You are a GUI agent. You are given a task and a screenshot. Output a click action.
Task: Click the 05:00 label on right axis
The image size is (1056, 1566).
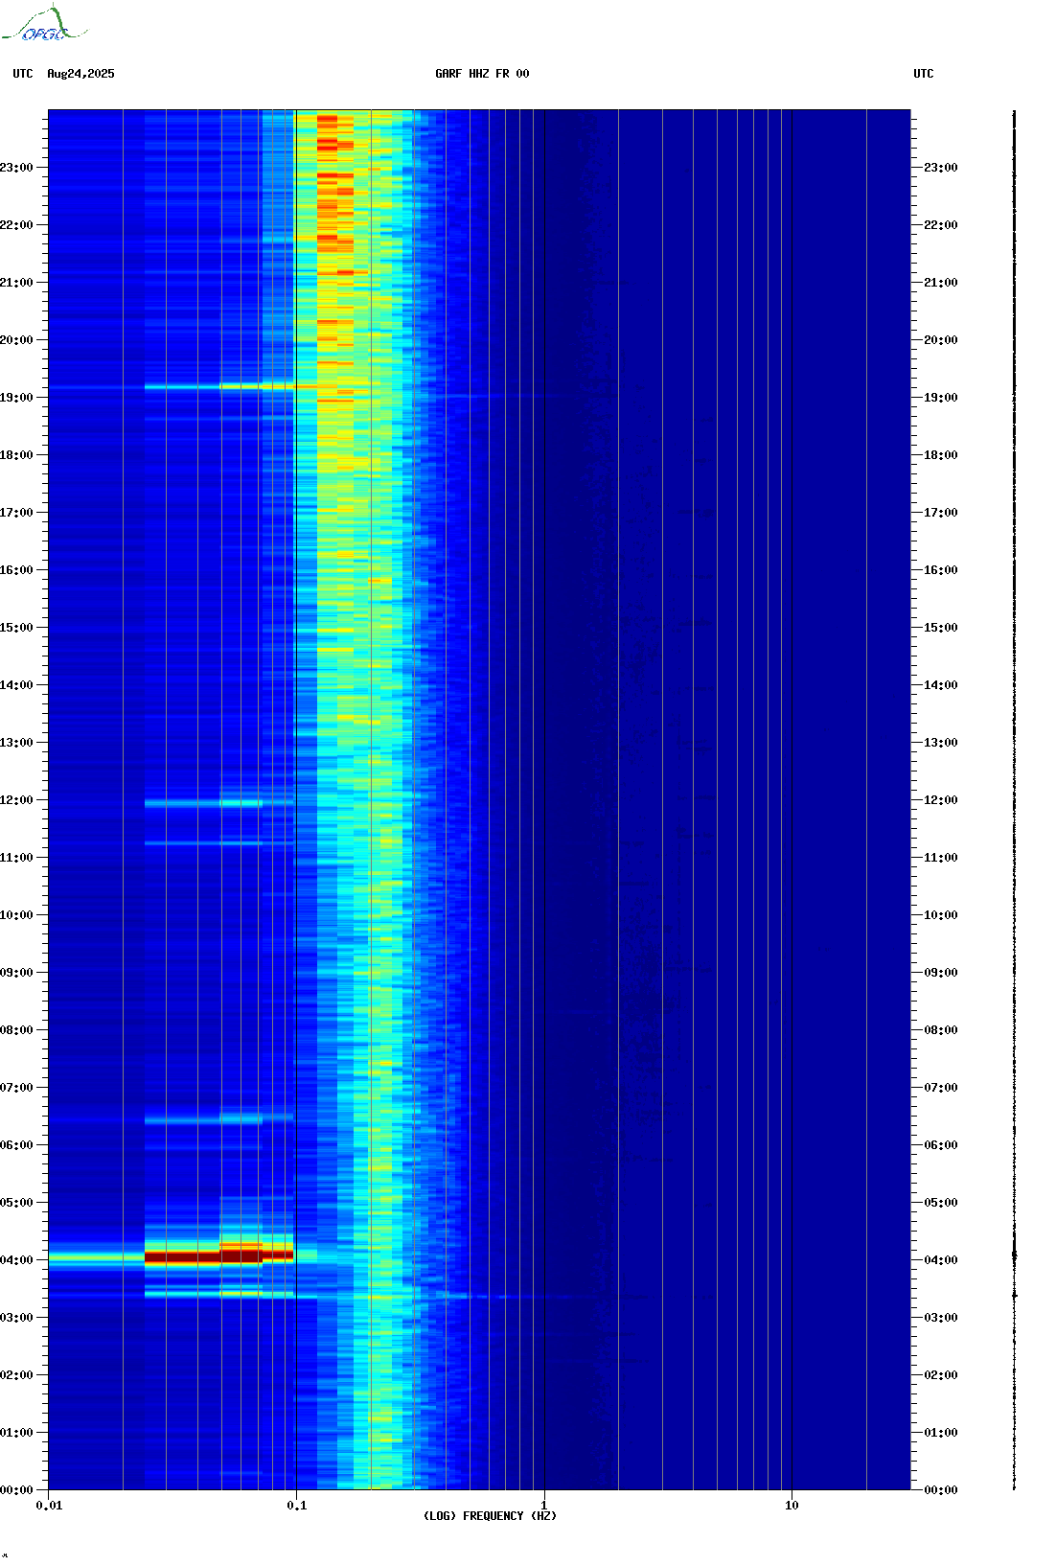coord(941,1203)
